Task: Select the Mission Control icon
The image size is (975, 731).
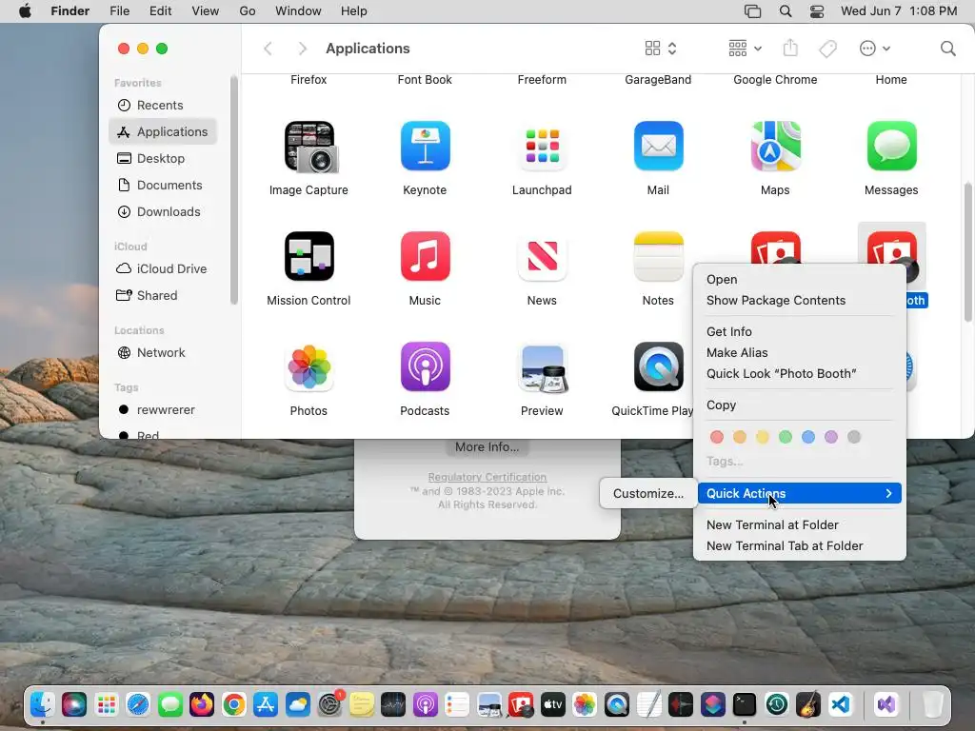Action: tap(309, 256)
